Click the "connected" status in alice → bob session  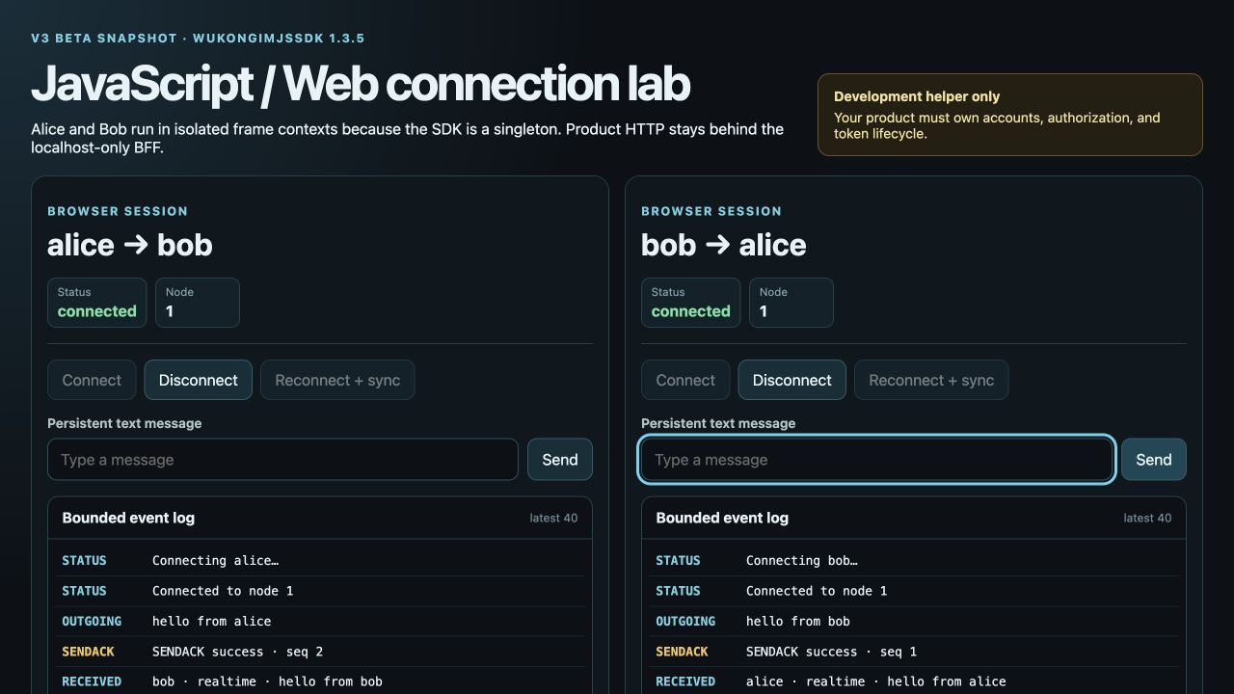97,311
